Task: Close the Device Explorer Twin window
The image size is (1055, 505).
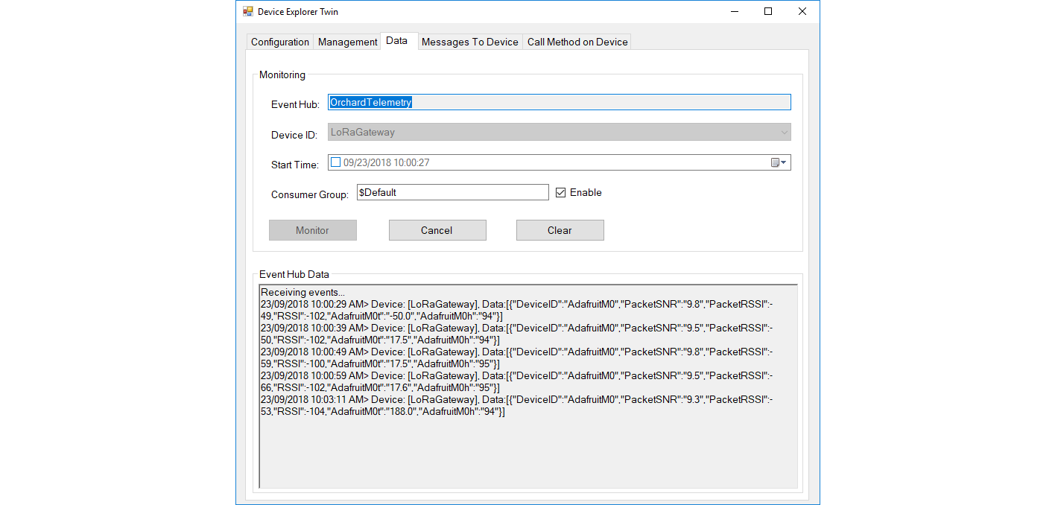Action: [x=802, y=12]
